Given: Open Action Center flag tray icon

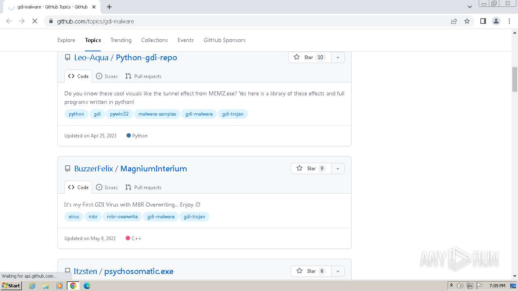Looking at the screenshot, I should (x=479, y=286).
